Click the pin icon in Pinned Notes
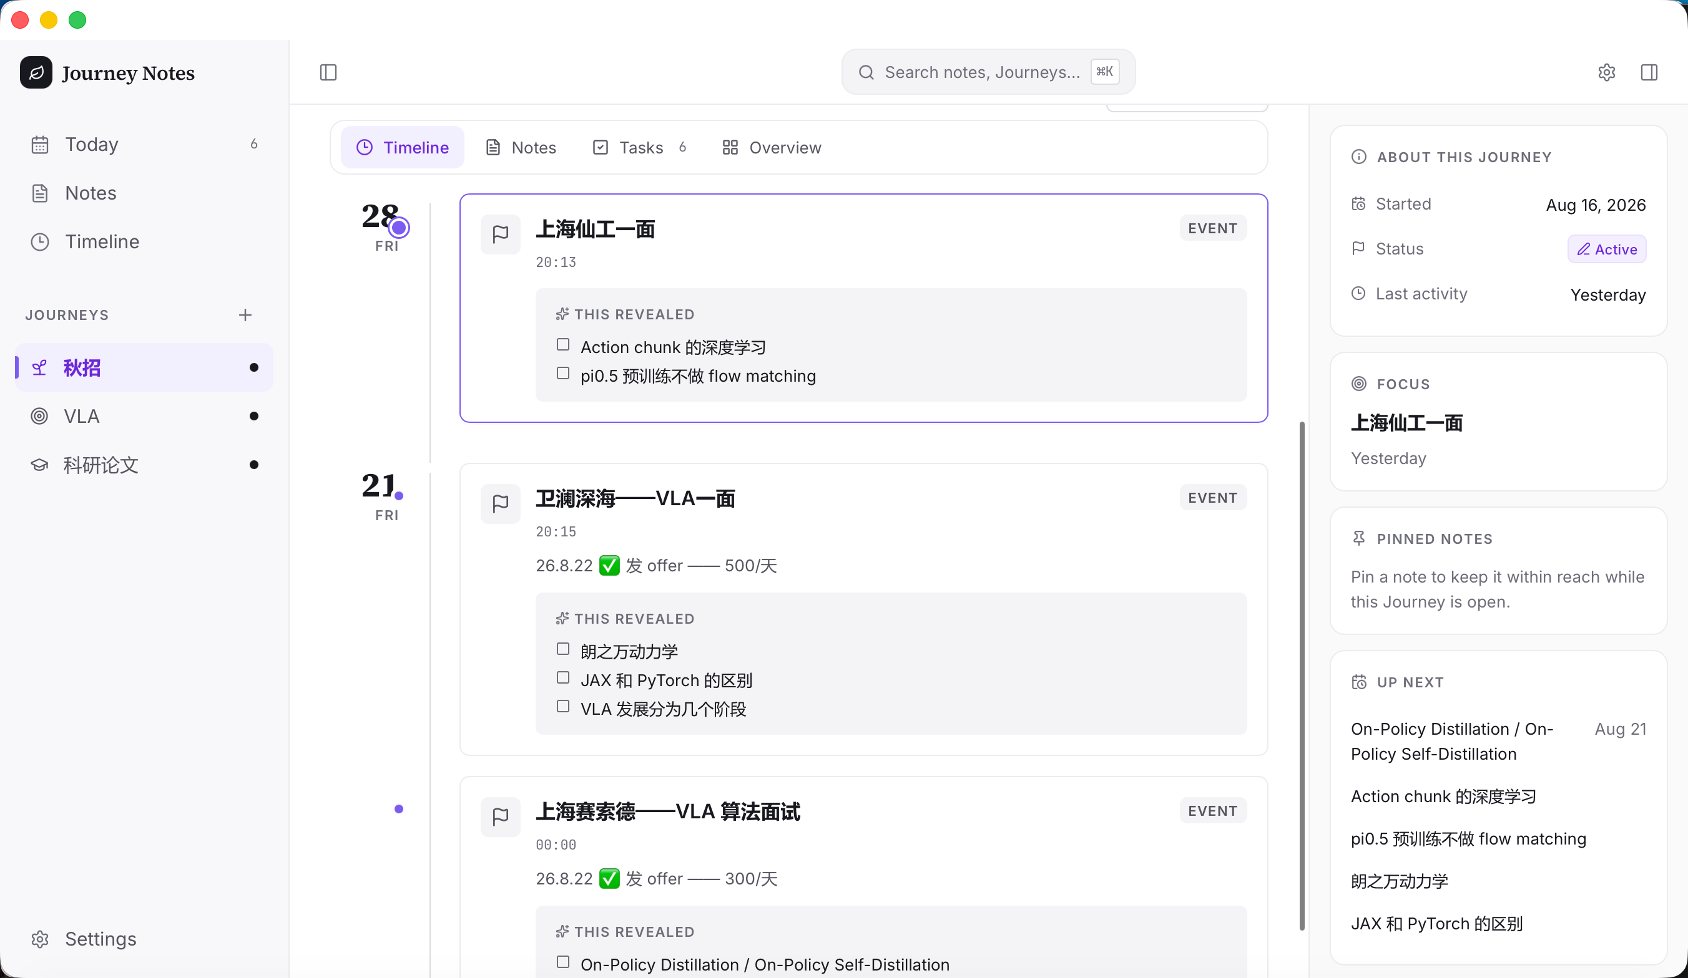 pyautogui.click(x=1358, y=538)
